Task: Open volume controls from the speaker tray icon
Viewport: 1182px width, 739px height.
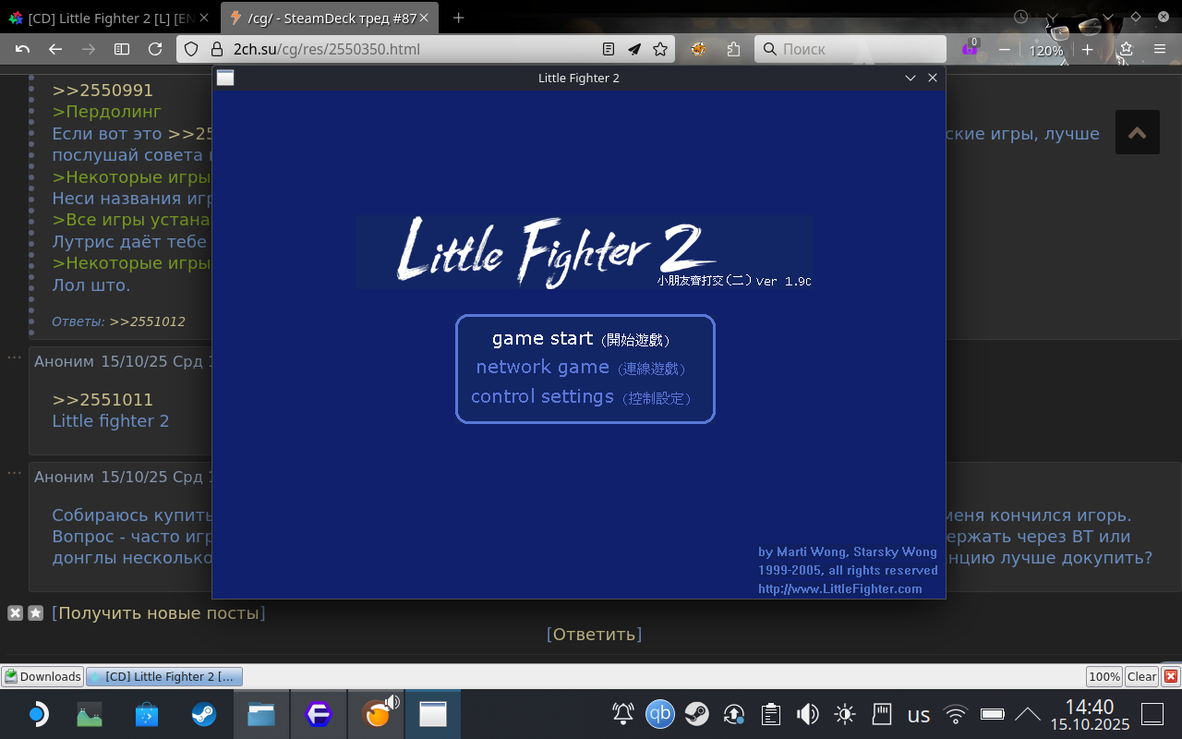Action: click(x=808, y=714)
